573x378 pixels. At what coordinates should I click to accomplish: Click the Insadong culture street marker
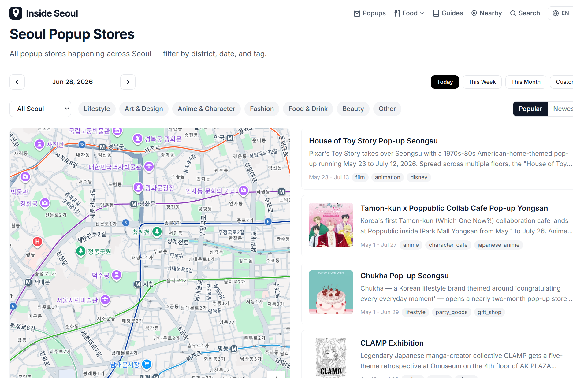click(x=244, y=191)
